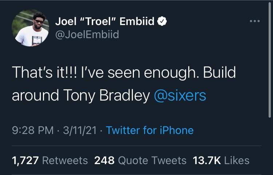Click the Twitter for iPhone source link
Viewport: 273px width, 175px height.
pos(150,130)
